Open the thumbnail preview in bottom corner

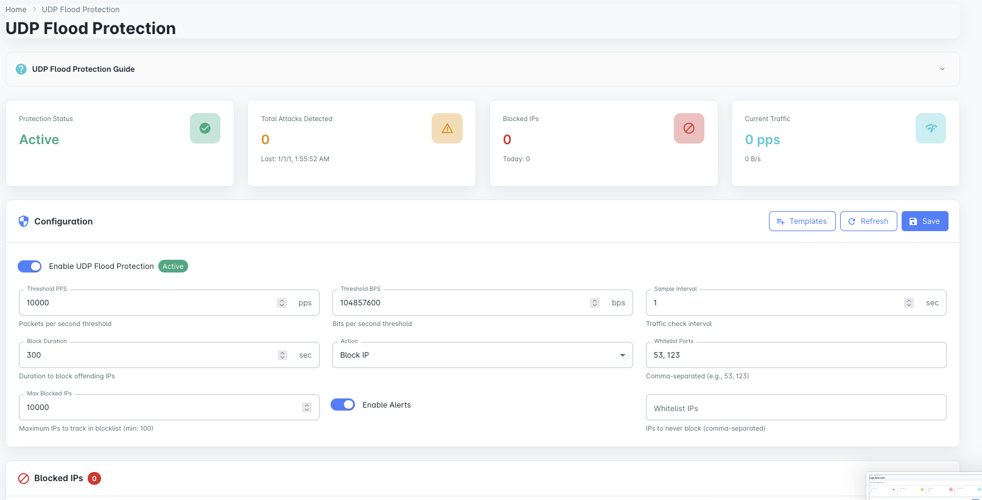click(x=924, y=486)
